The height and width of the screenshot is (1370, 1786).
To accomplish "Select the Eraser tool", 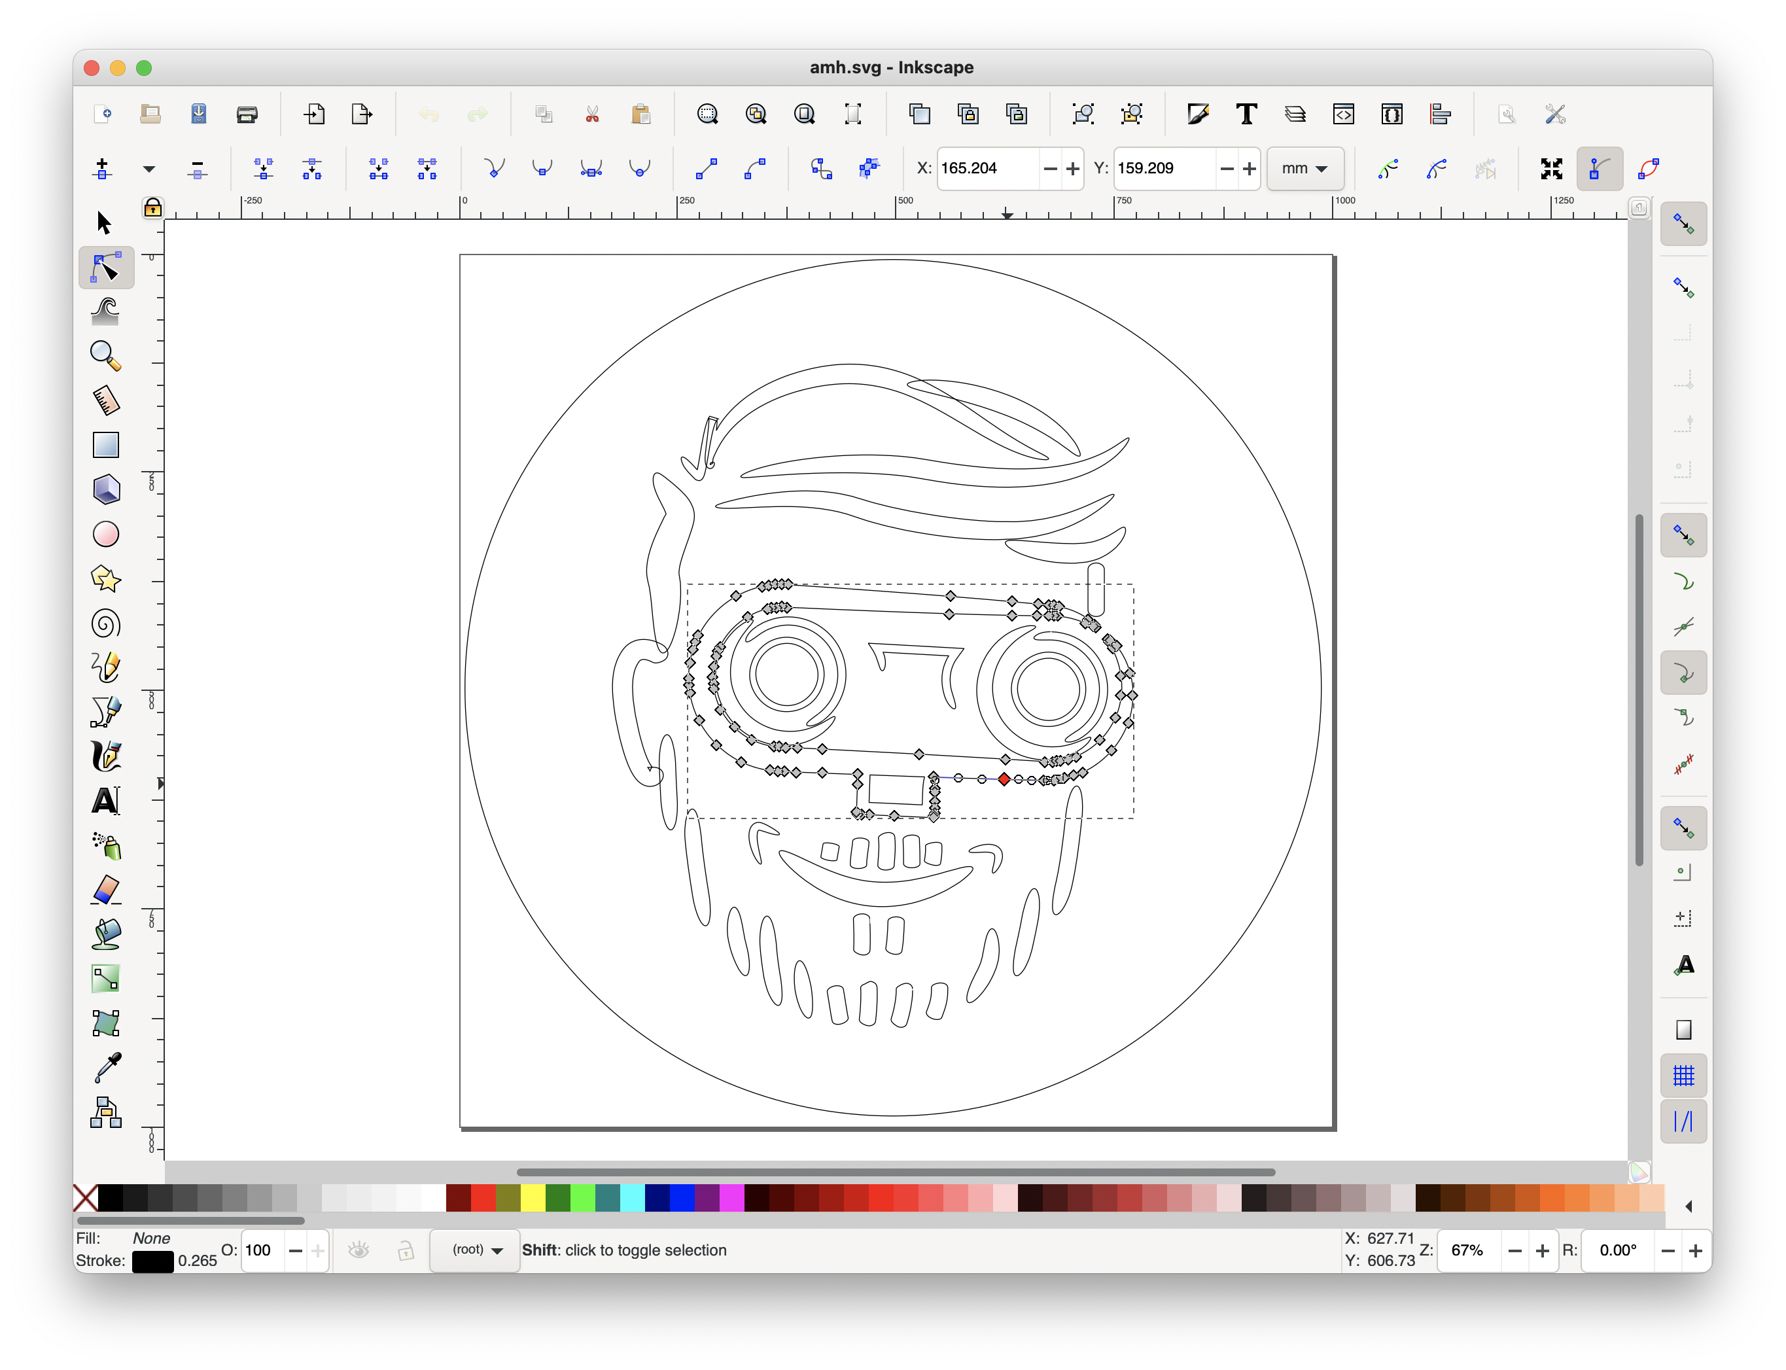I will click(105, 890).
